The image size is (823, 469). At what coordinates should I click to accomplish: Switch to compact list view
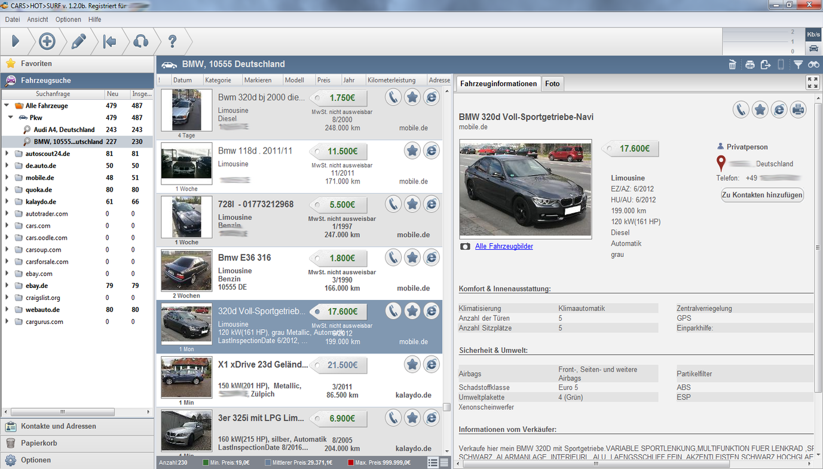tap(445, 462)
